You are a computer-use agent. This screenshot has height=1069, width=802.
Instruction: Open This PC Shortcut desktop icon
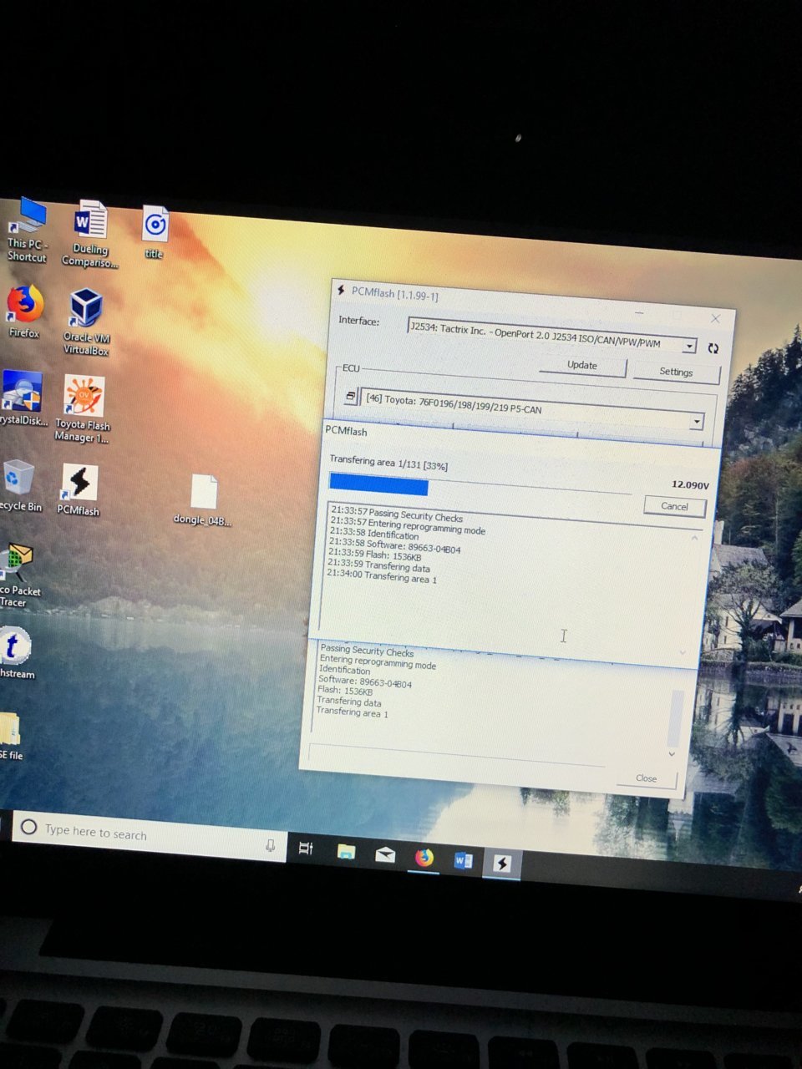coord(27,230)
